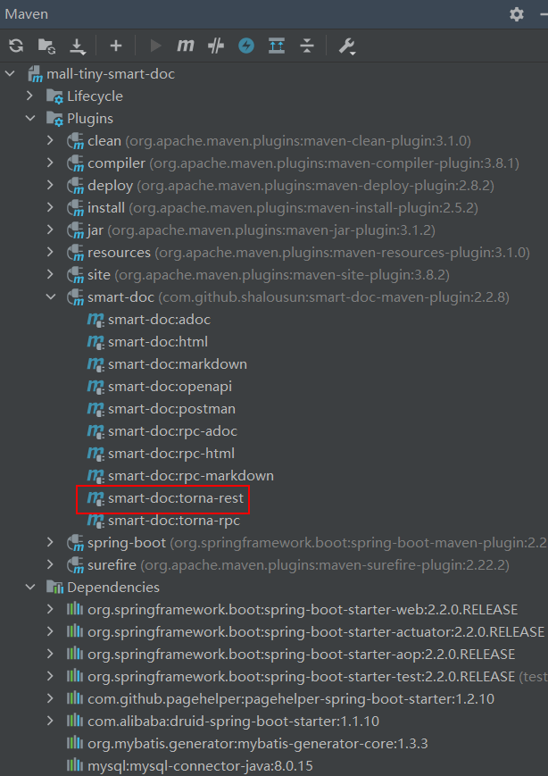This screenshot has width=548, height=776.
Task: Select the smart-doc:postman goal
Action: 171,409
